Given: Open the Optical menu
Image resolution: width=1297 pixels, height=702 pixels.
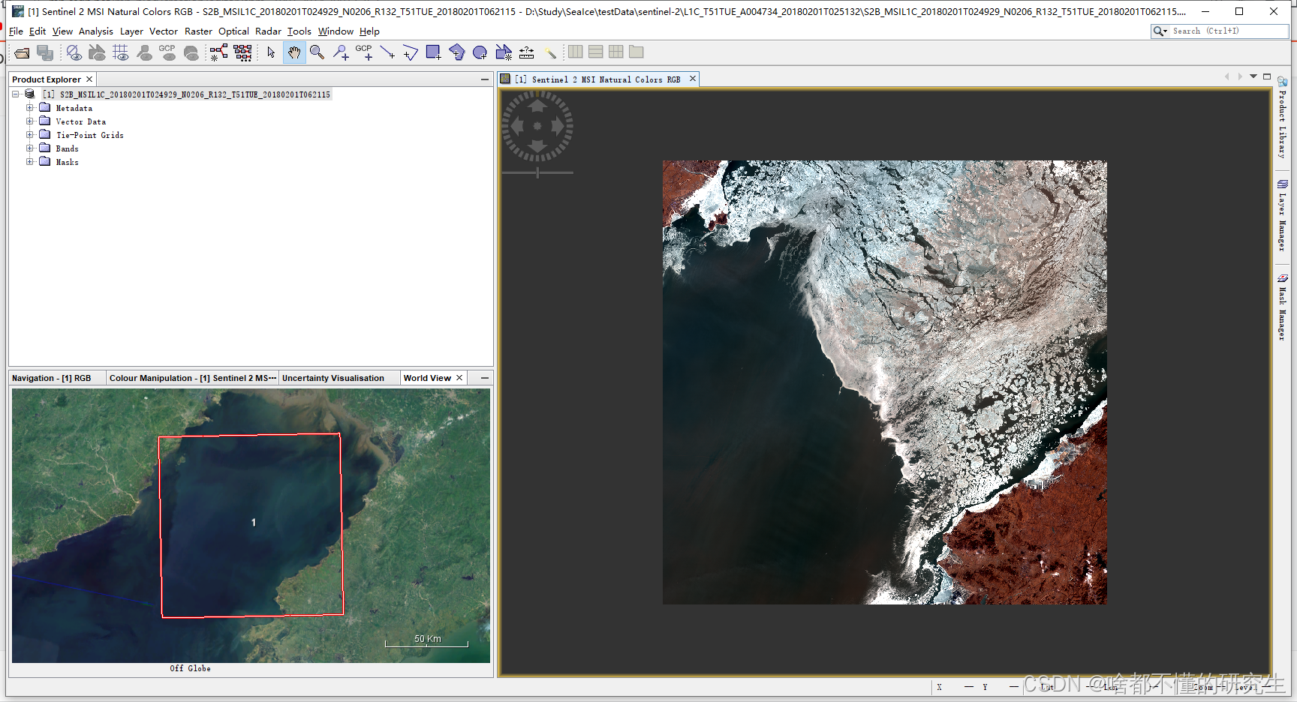Looking at the screenshot, I should pos(233,31).
